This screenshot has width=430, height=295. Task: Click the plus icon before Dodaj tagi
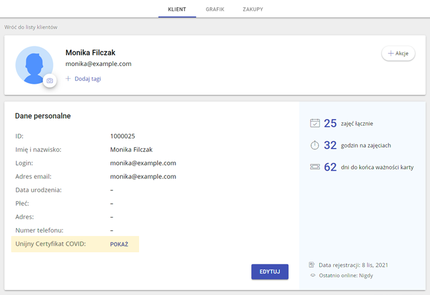[68, 78]
